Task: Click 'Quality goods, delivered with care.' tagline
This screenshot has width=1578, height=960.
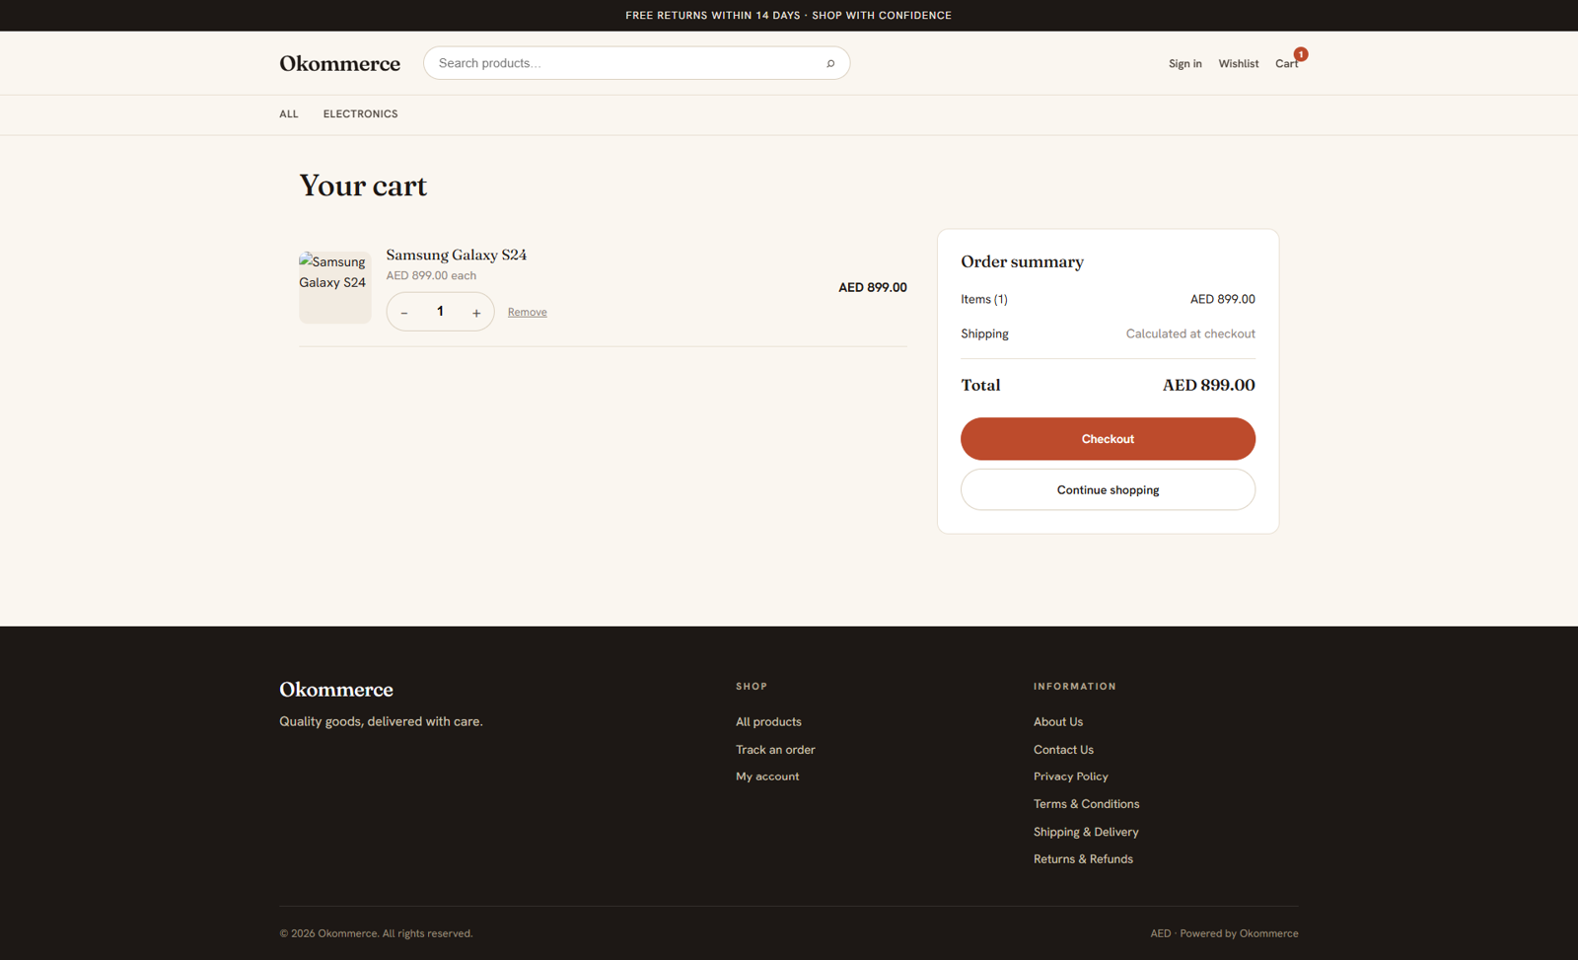Action: coord(381,721)
